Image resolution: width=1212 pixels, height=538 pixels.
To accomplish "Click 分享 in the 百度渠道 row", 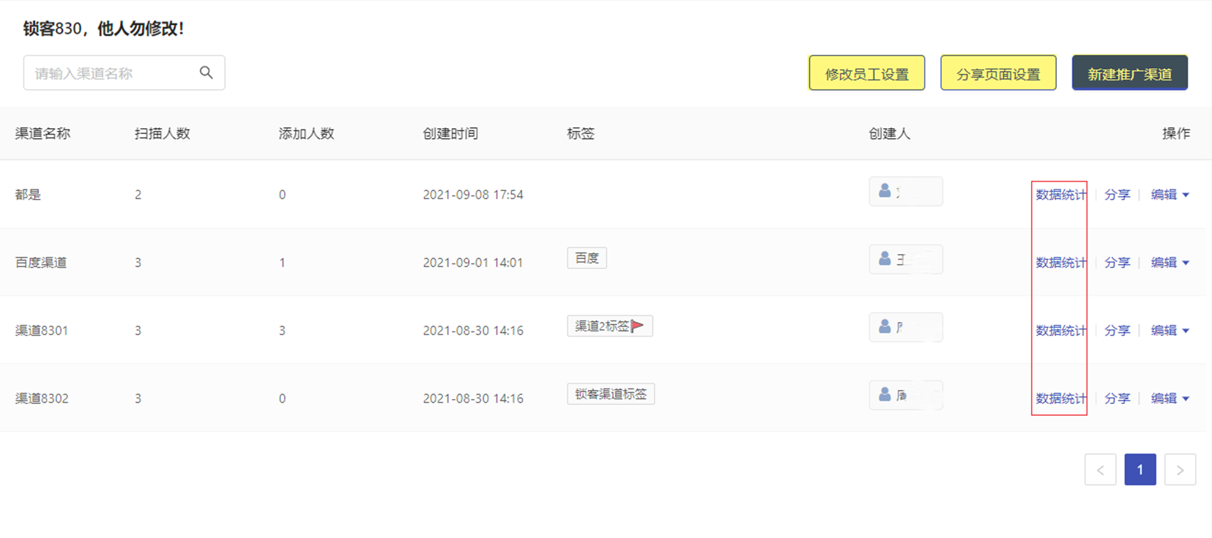I will pyautogui.click(x=1117, y=263).
